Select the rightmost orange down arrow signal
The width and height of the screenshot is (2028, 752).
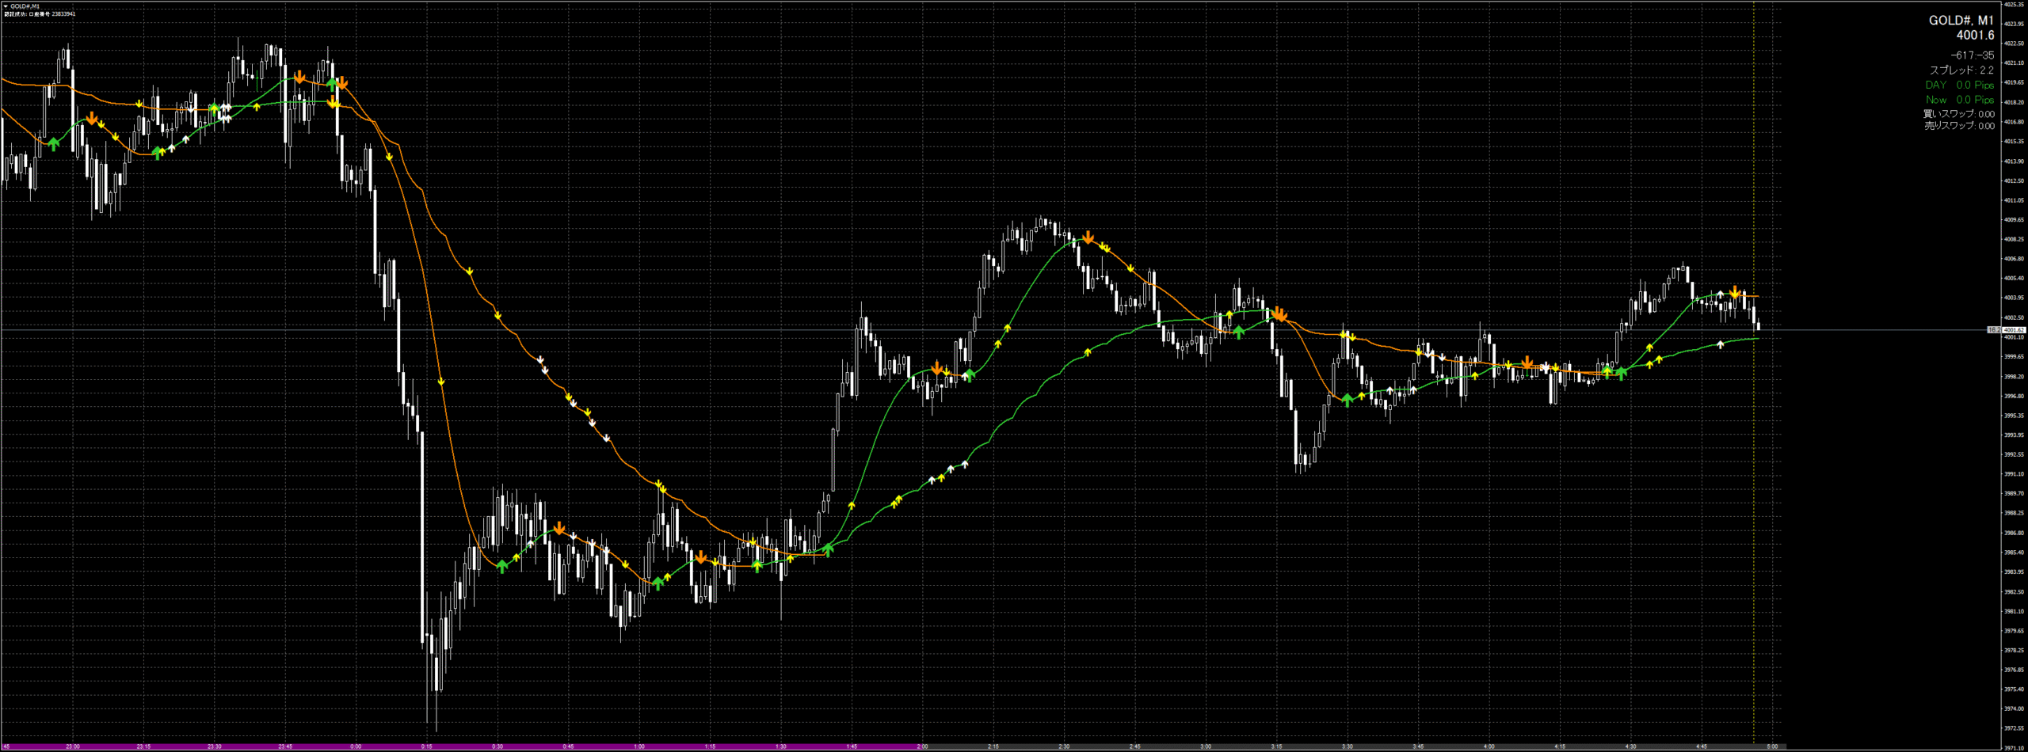(x=1735, y=293)
